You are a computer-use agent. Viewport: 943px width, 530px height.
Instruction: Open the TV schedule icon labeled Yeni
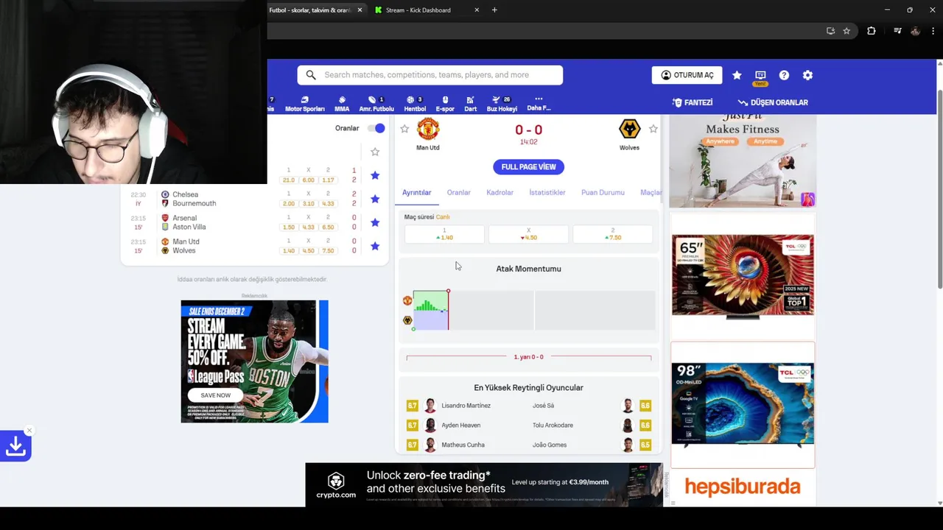(x=760, y=77)
